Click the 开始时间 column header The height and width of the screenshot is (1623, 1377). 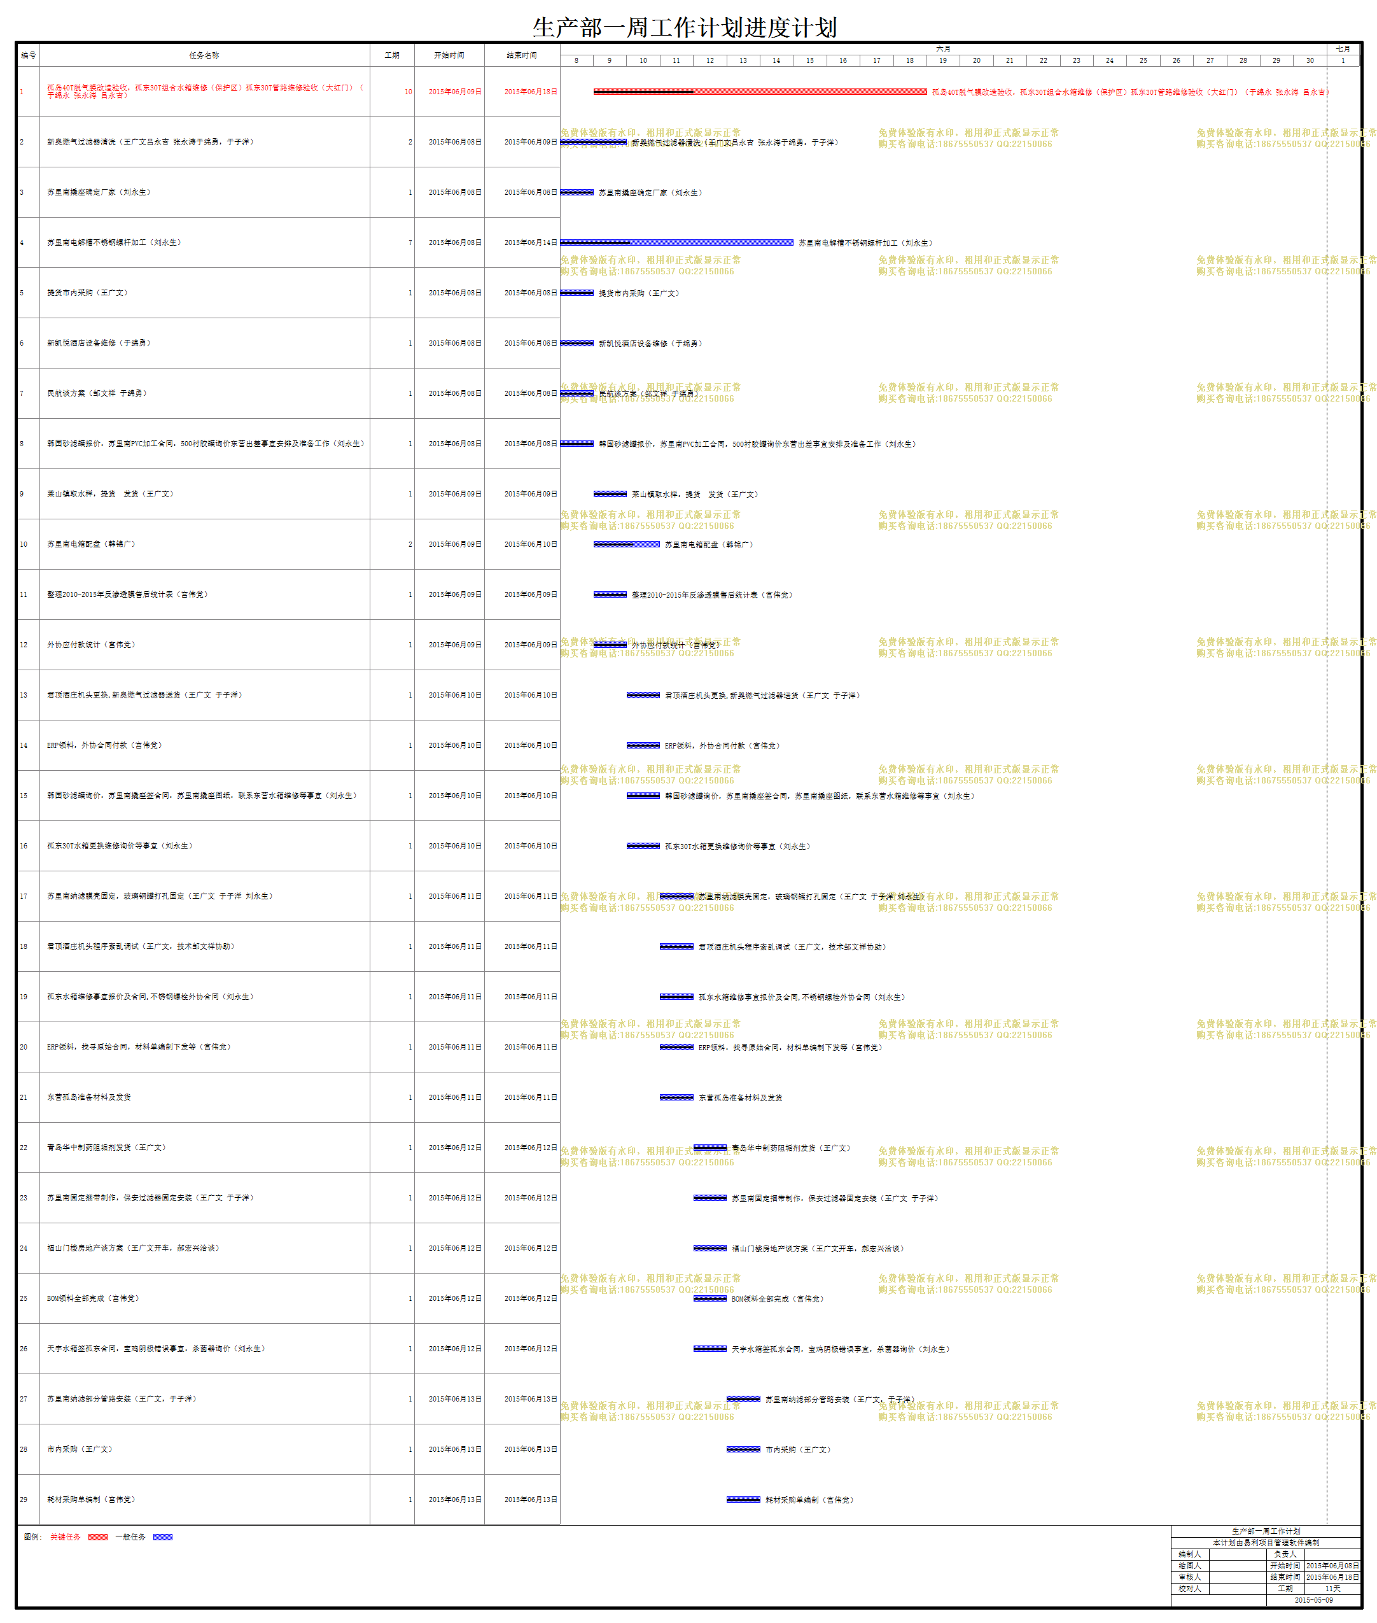tap(449, 55)
